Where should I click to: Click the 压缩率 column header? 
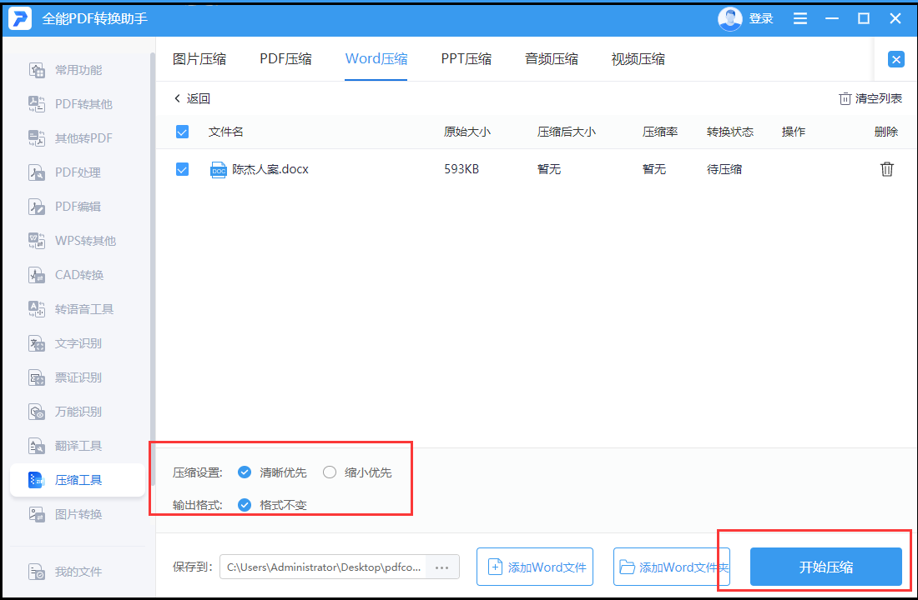pyautogui.click(x=660, y=132)
